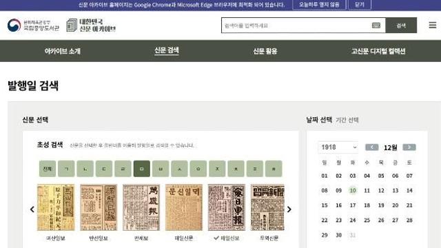Click the virtual keyboard icon in search box
441x248 pixels.
coord(376,25)
